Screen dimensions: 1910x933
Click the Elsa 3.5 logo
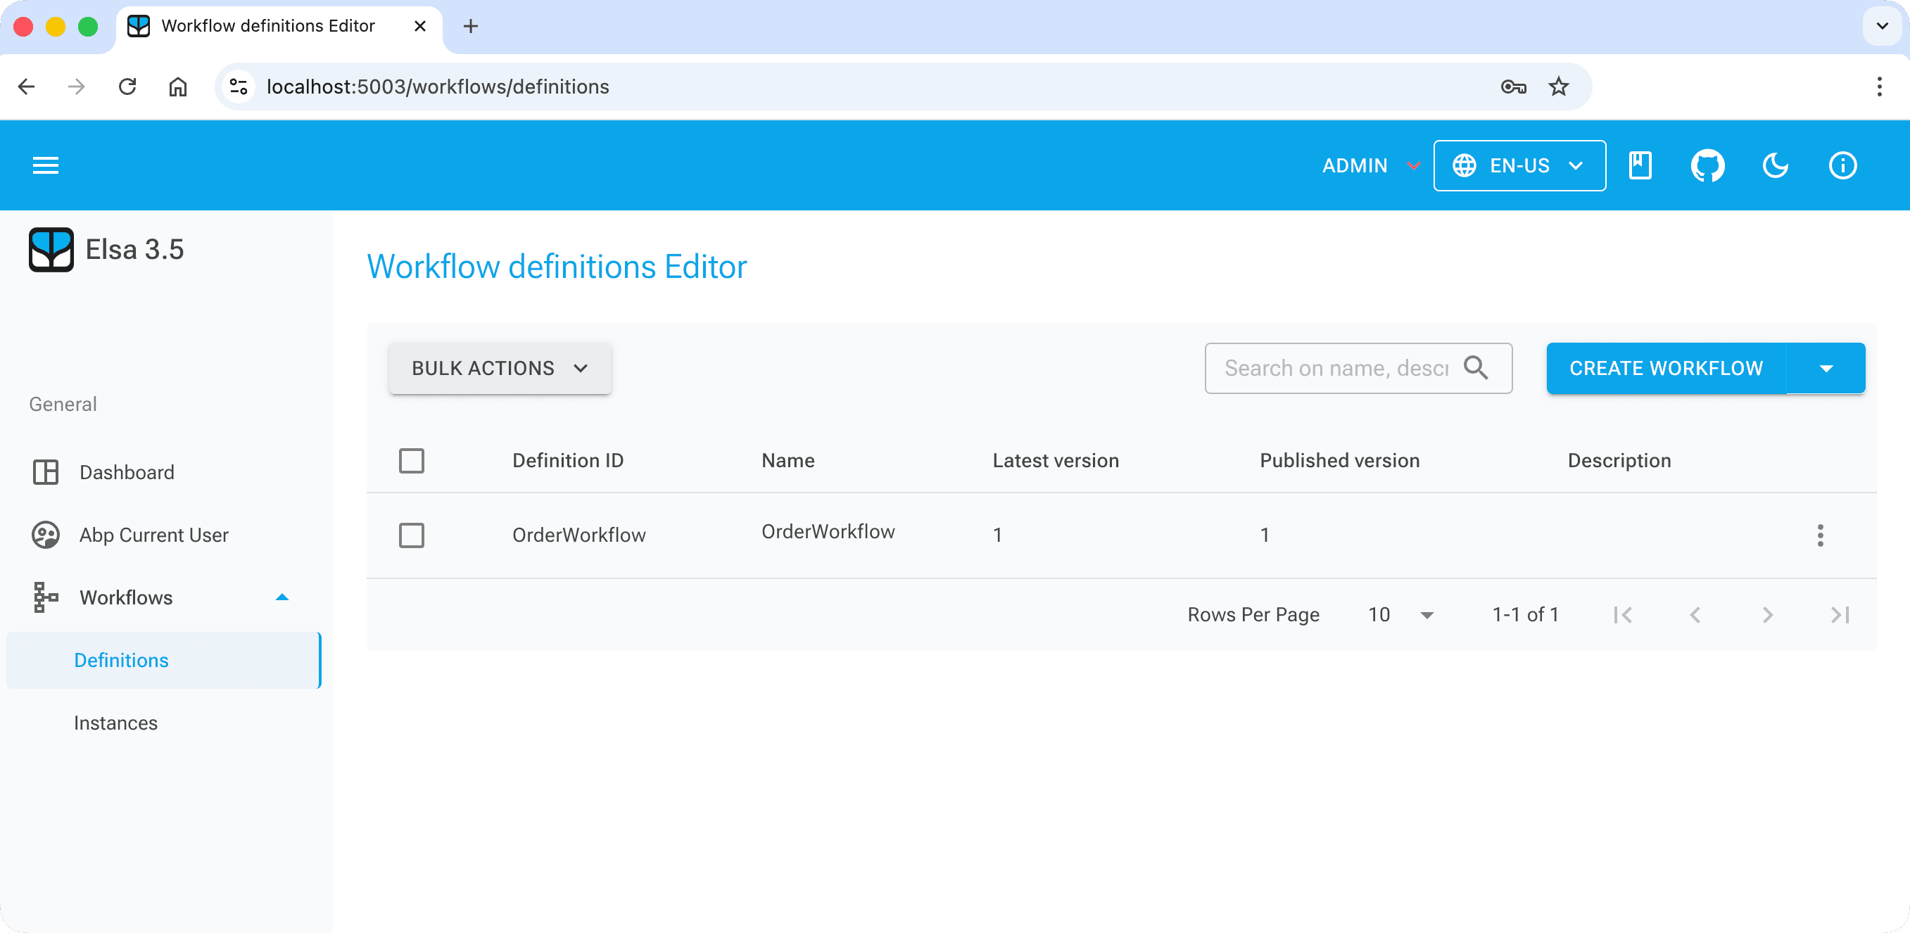coord(51,250)
